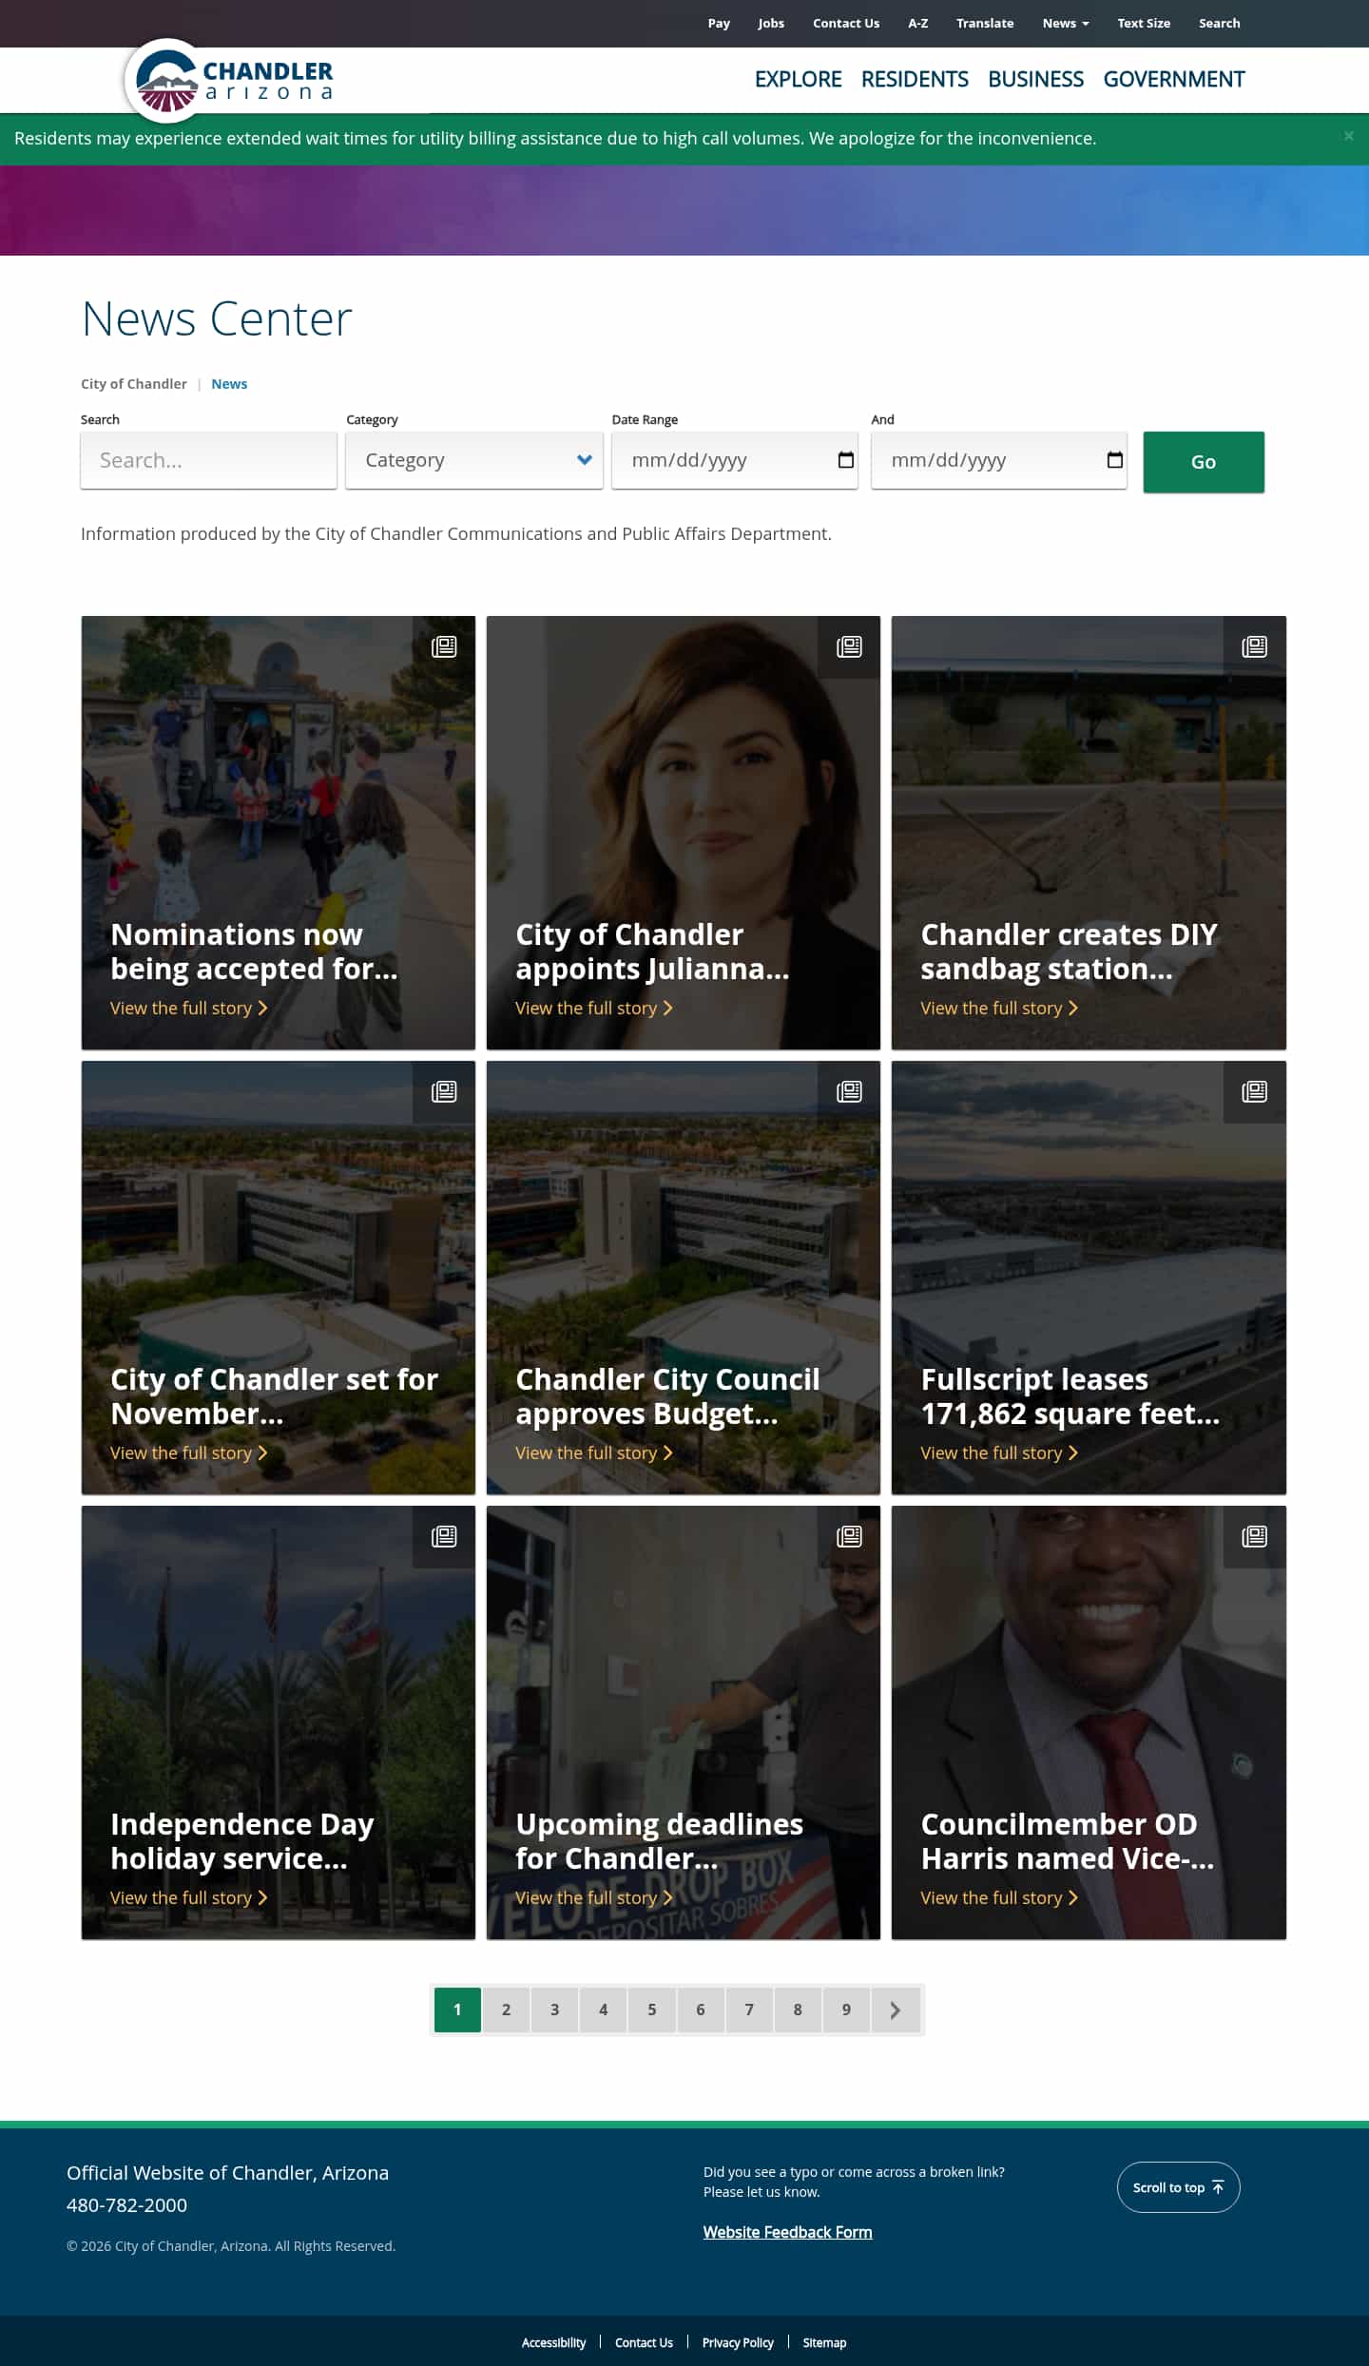This screenshot has width=1369, height=2366.
Task: View full story for Councilmember OD Harris
Action: (998, 1897)
